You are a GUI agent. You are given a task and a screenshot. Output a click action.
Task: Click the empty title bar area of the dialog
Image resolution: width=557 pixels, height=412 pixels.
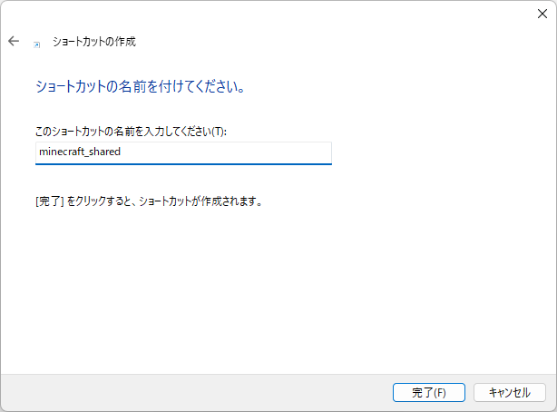click(272, 14)
